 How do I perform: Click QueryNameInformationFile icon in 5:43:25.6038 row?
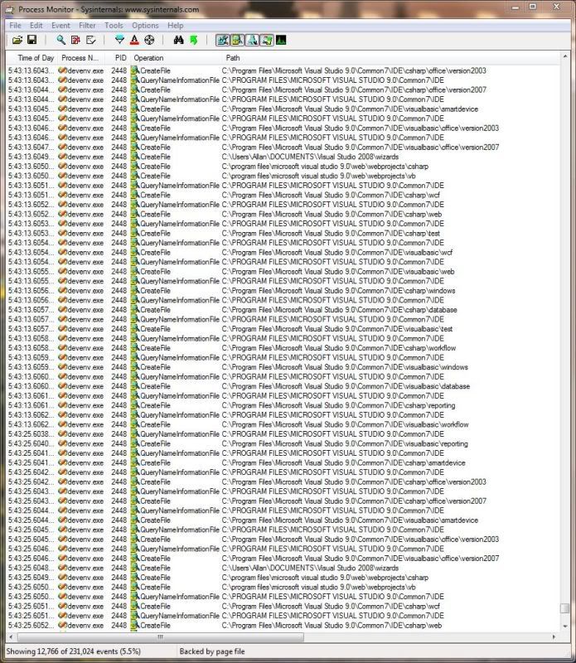[135, 434]
